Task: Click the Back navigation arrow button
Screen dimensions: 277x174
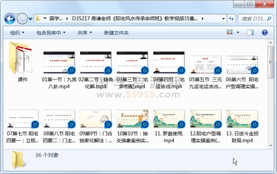Action: coord(9,18)
